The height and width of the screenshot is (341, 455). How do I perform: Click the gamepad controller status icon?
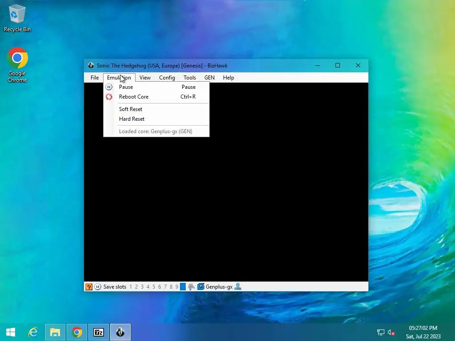pyautogui.click(x=192, y=287)
